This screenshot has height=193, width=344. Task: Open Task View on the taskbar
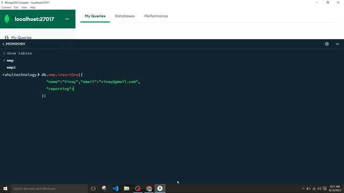(93, 188)
